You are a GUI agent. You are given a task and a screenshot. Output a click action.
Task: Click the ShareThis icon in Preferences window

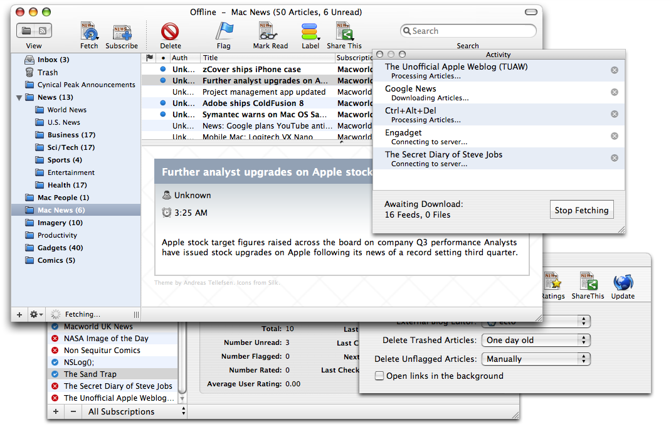click(588, 282)
